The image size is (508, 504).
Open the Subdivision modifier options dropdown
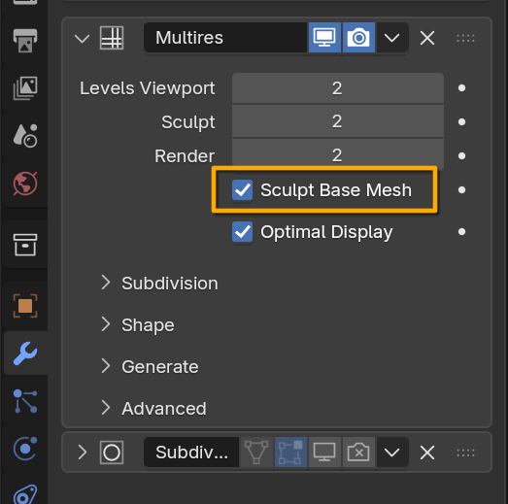[x=392, y=453]
